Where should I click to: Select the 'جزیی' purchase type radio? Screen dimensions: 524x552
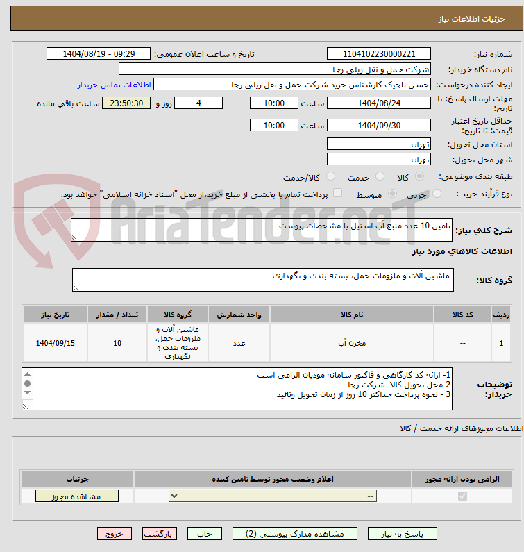coord(437,193)
